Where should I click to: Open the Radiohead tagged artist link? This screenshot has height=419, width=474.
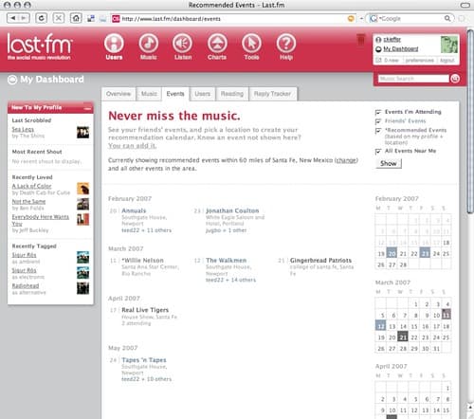[26, 285]
